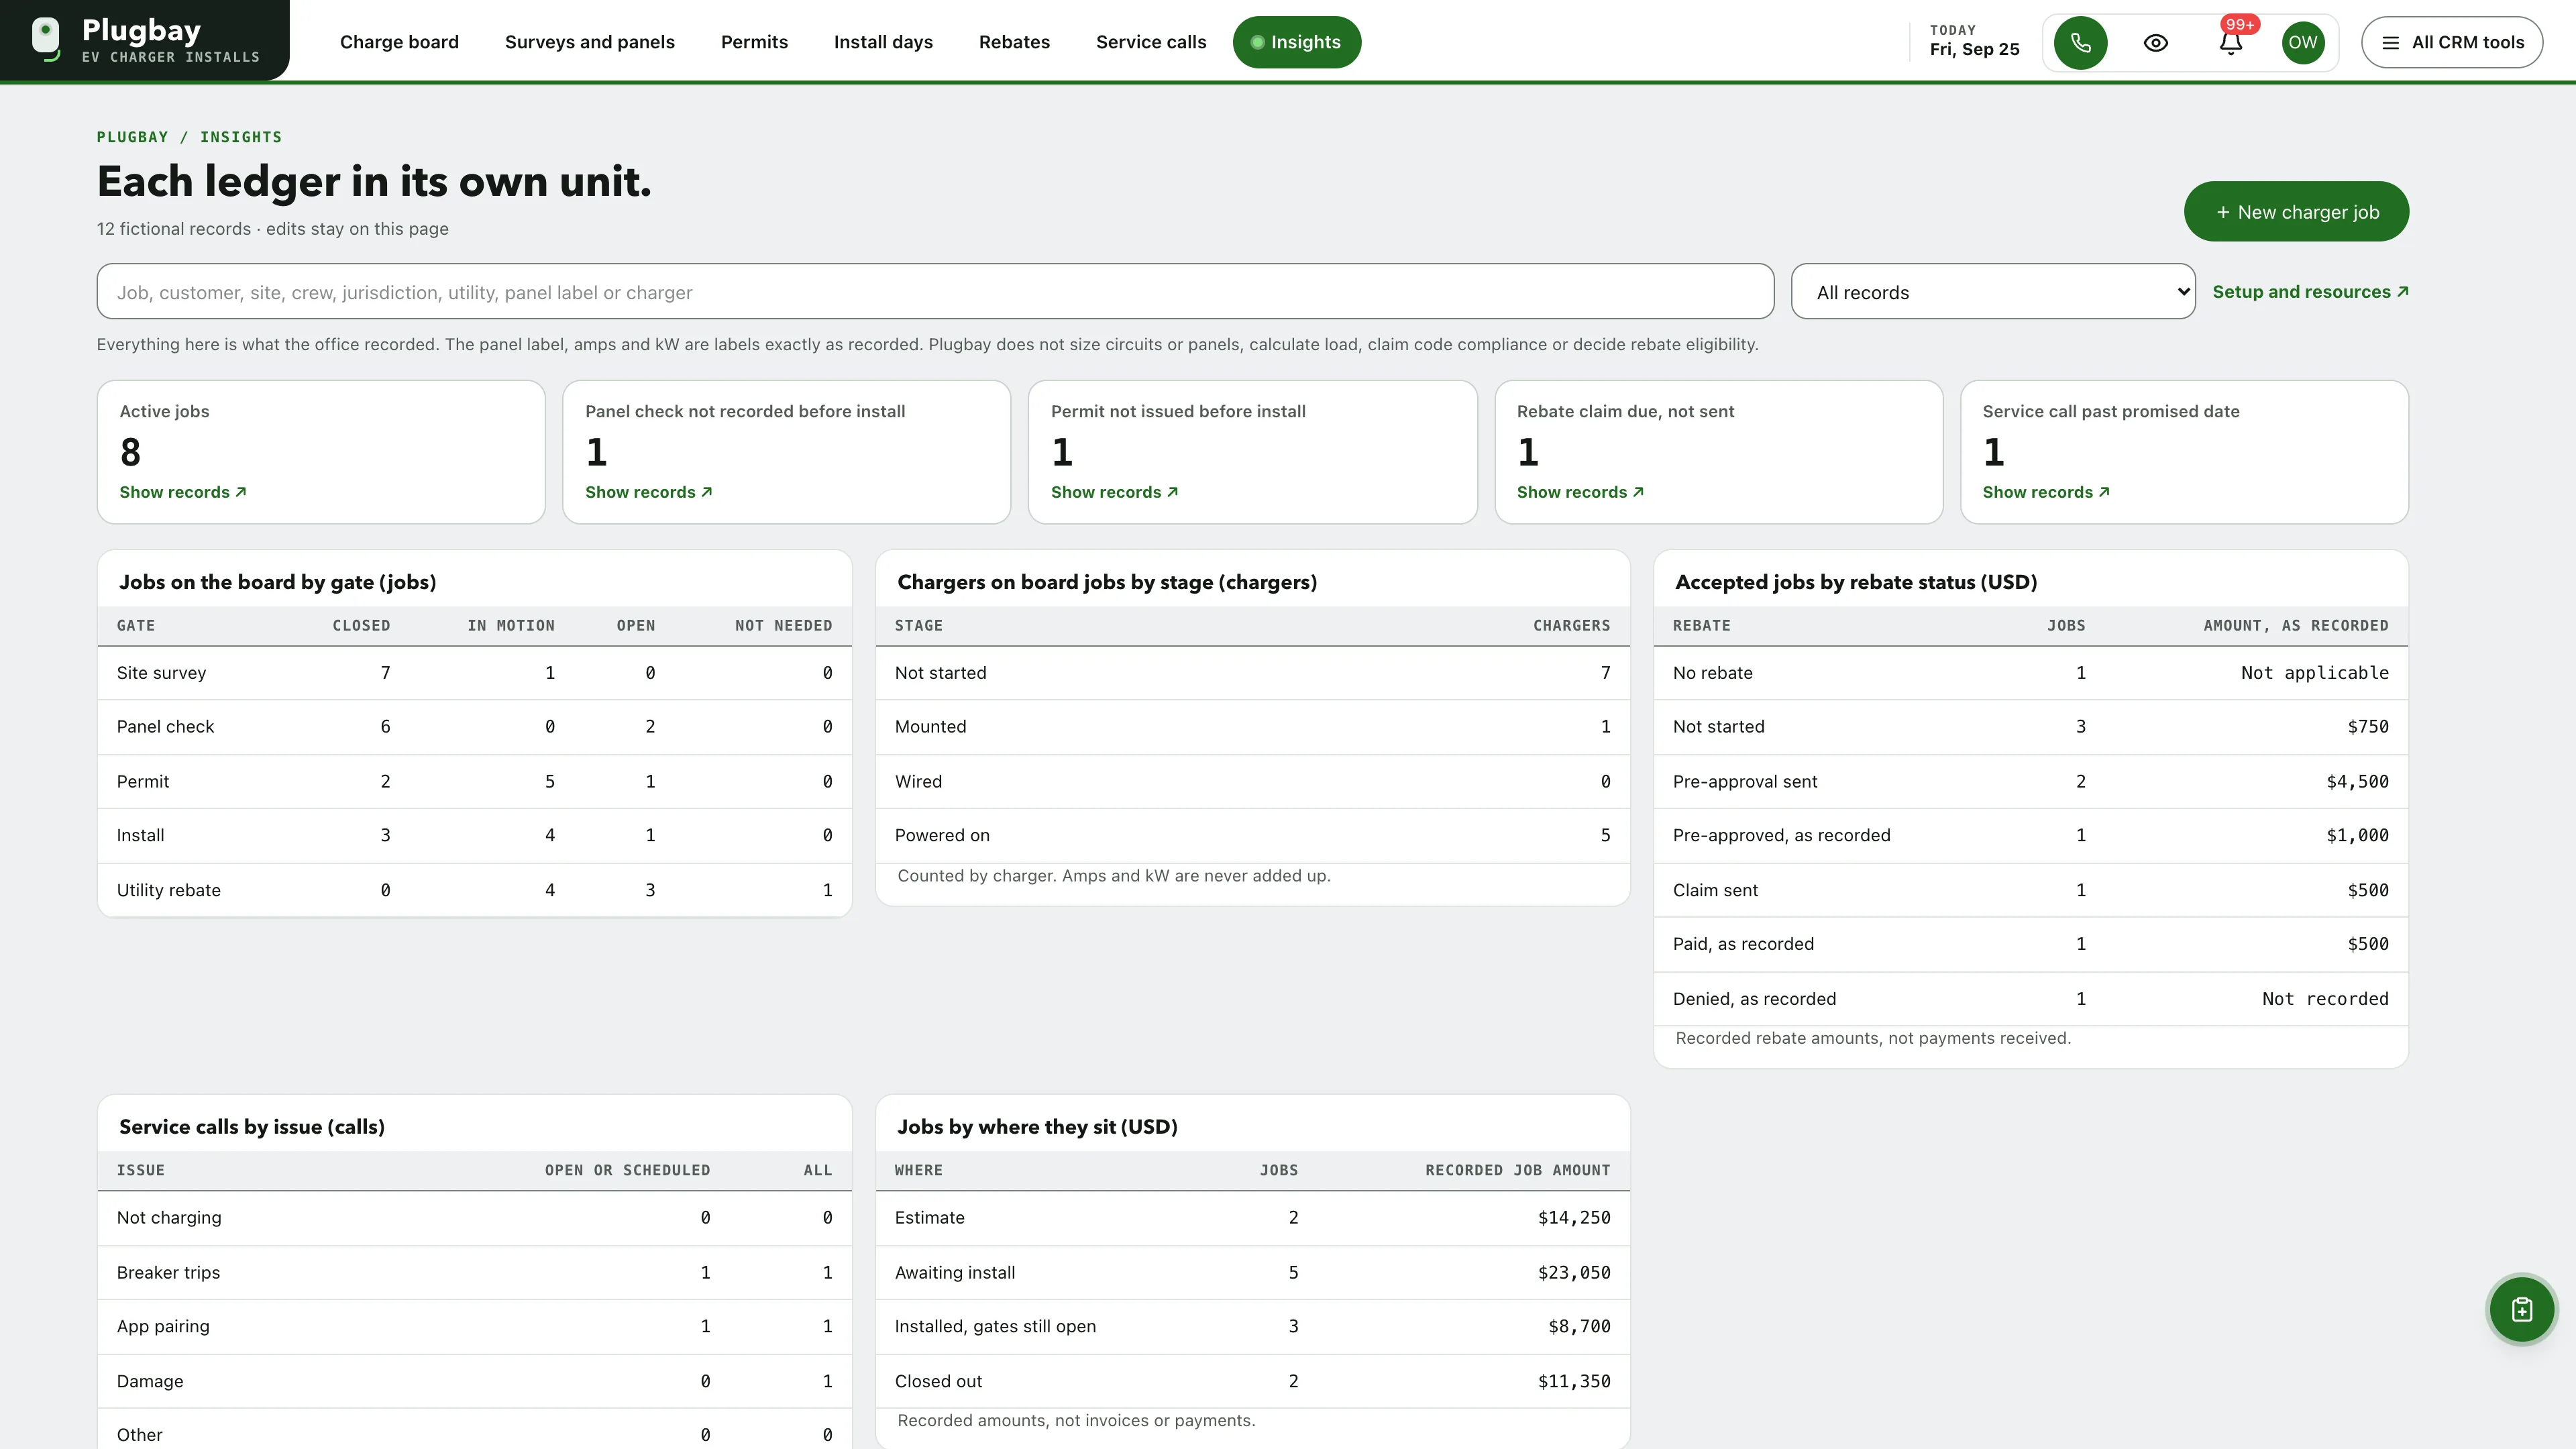Open the All records filter dropdown
The height and width of the screenshot is (1449, 2576).
(1993, 292)
